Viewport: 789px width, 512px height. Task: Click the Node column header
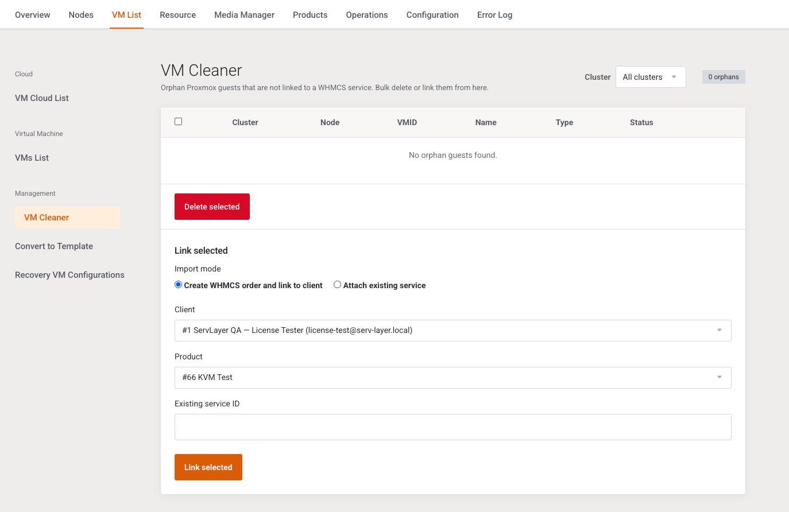(330, 122)
